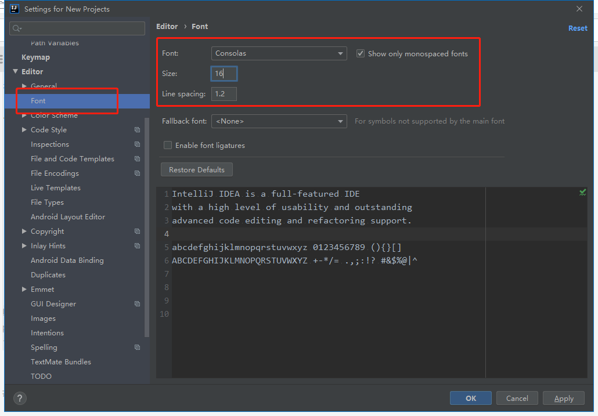Screen dimensions: 598x416
Task: Click the Cancel button
Action: click(x=517, y=398)
